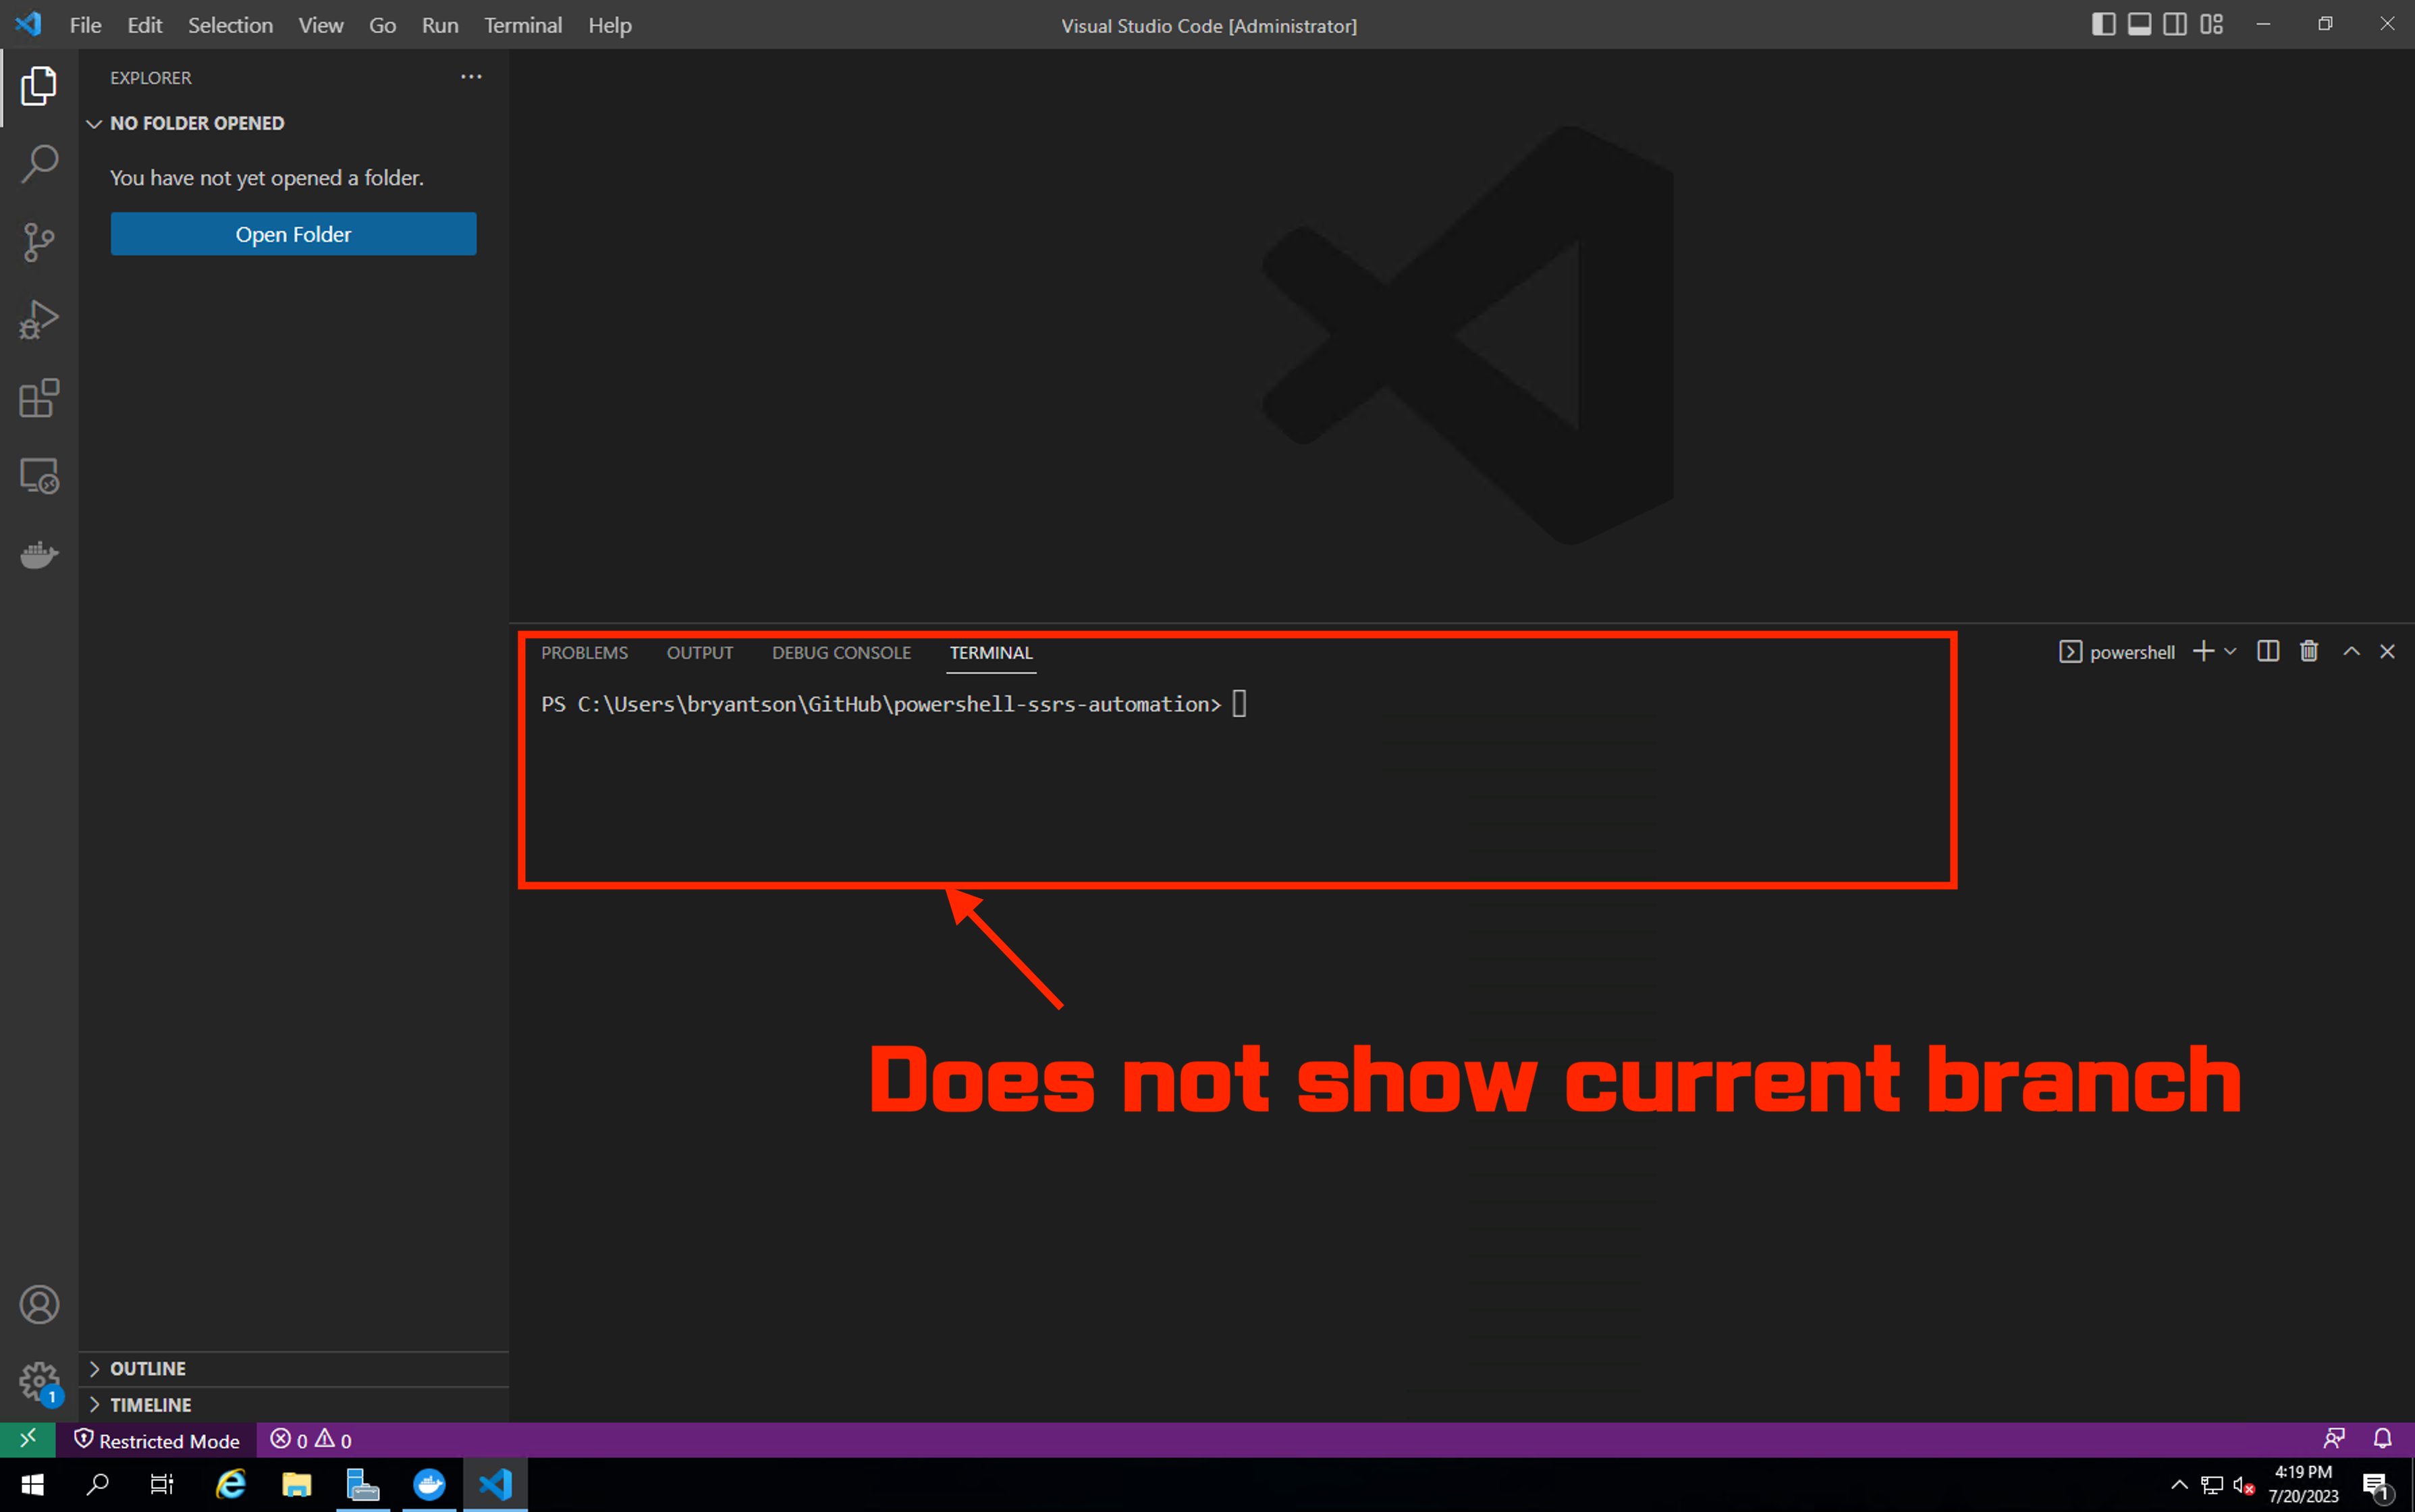Open the Accounts menu icon
This screenshot has width=2415, height=1512.
39,1304
